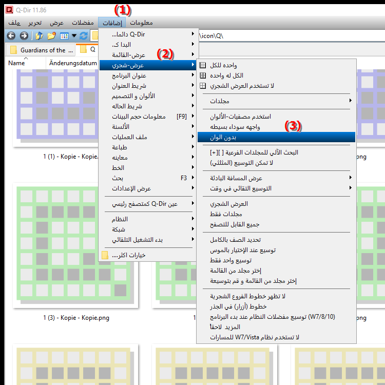Open شبكة submenu
The image size is (385, 385).
pyautogui.click(x=148, y=229)
